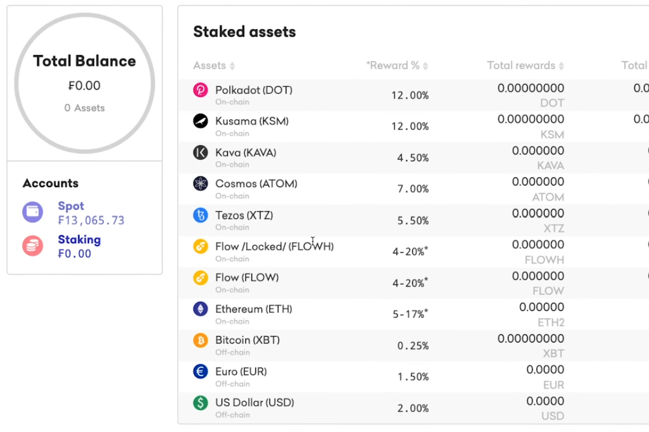The width and height of the screenshot is (649, 432).
Task: Open the Spot account link
Action: [x=71, y=206]
